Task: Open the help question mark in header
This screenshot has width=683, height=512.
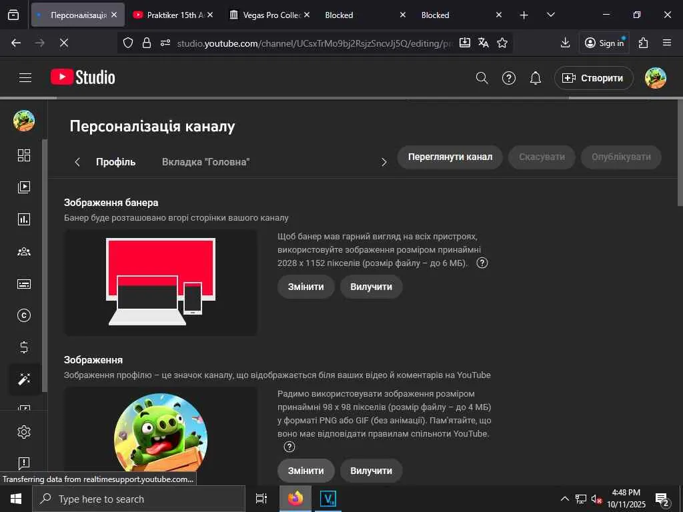Action: coord(509,78)
